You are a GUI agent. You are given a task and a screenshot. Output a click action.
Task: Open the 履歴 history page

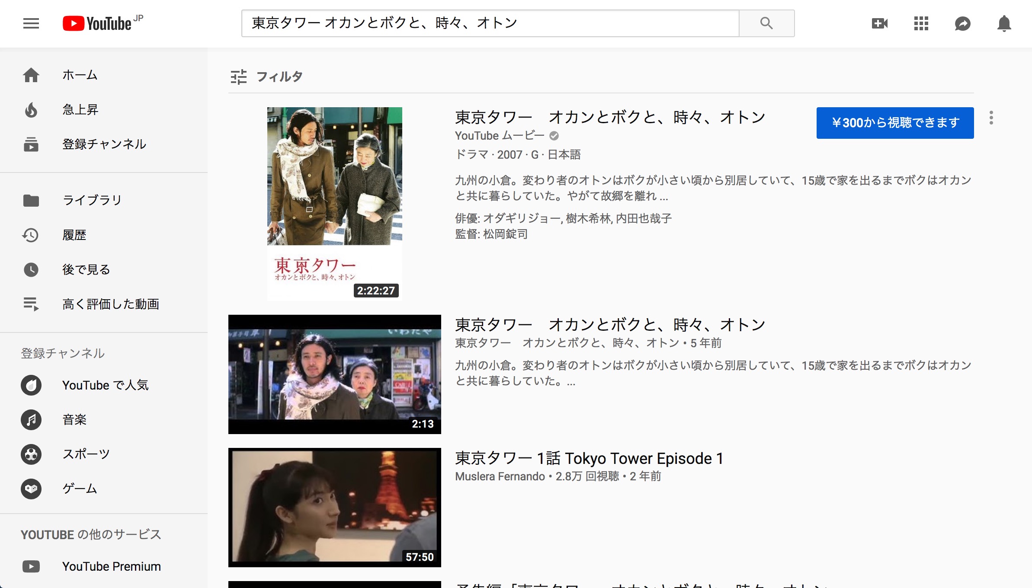tap(74, 235)
